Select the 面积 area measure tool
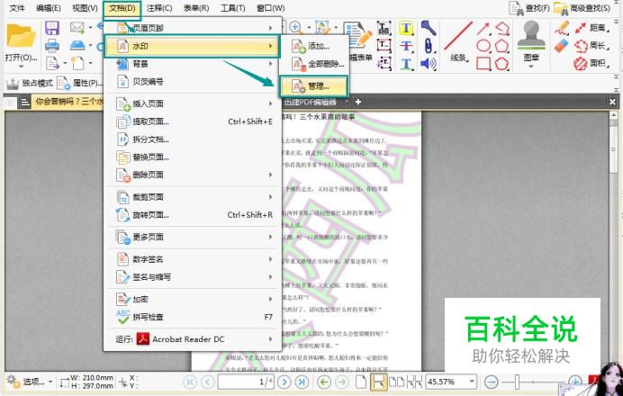 tap(592, 63)
